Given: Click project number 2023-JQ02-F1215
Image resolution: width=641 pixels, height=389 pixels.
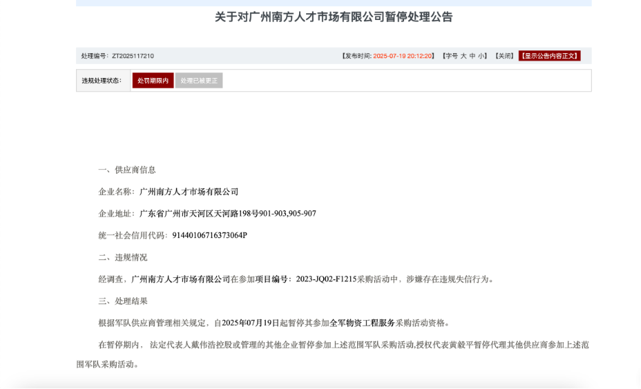Looking at the screenshot, I should point(326,279).
